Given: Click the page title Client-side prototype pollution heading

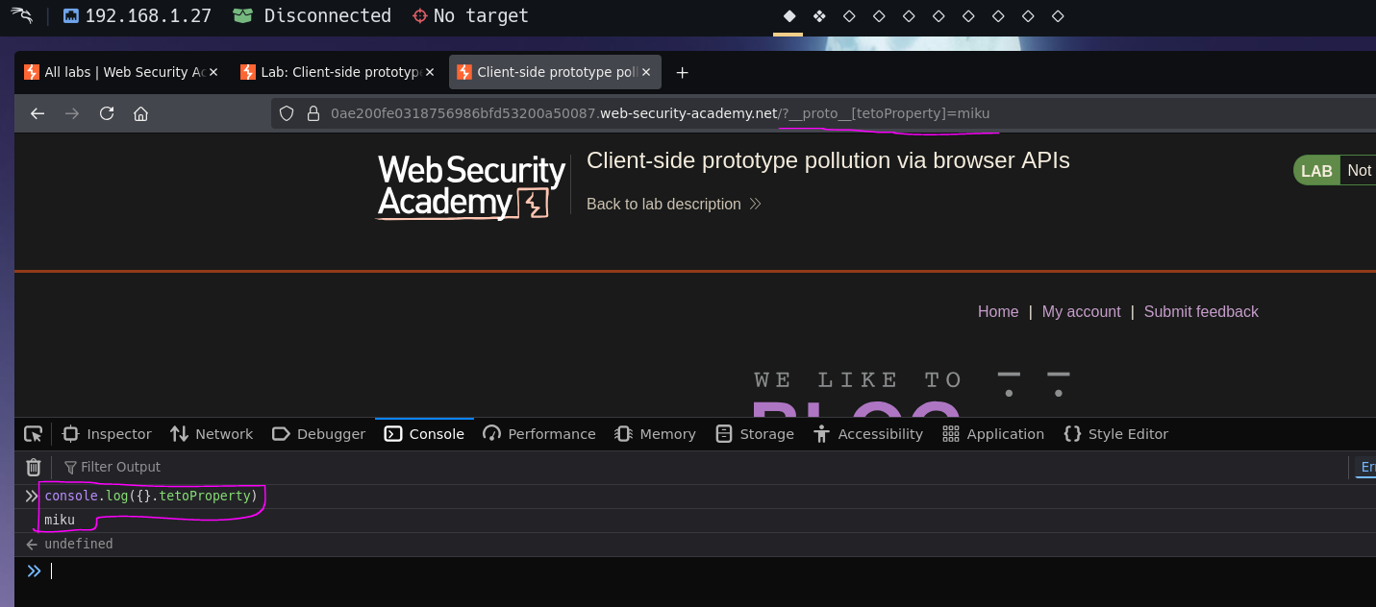Looking at the screenshot, I should tap(828, 160).
